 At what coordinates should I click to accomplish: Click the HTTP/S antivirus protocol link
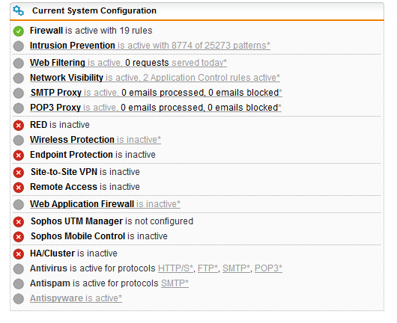pos(176,268)
